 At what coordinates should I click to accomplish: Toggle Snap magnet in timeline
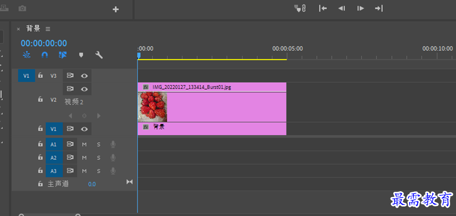44,55
